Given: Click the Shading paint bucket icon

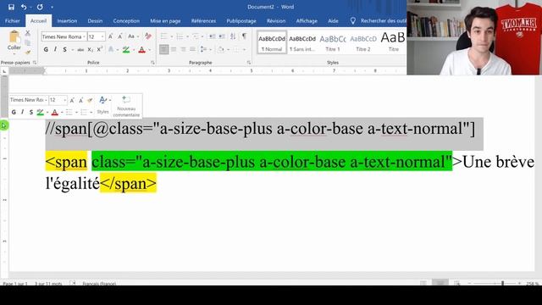Looking at the screenshot, I should [221, 49].
